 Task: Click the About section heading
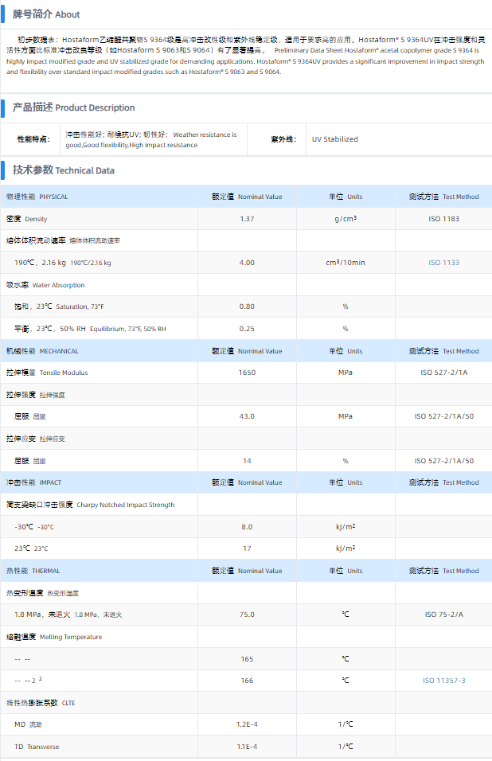pyautogui.click(x=46, y=14)
